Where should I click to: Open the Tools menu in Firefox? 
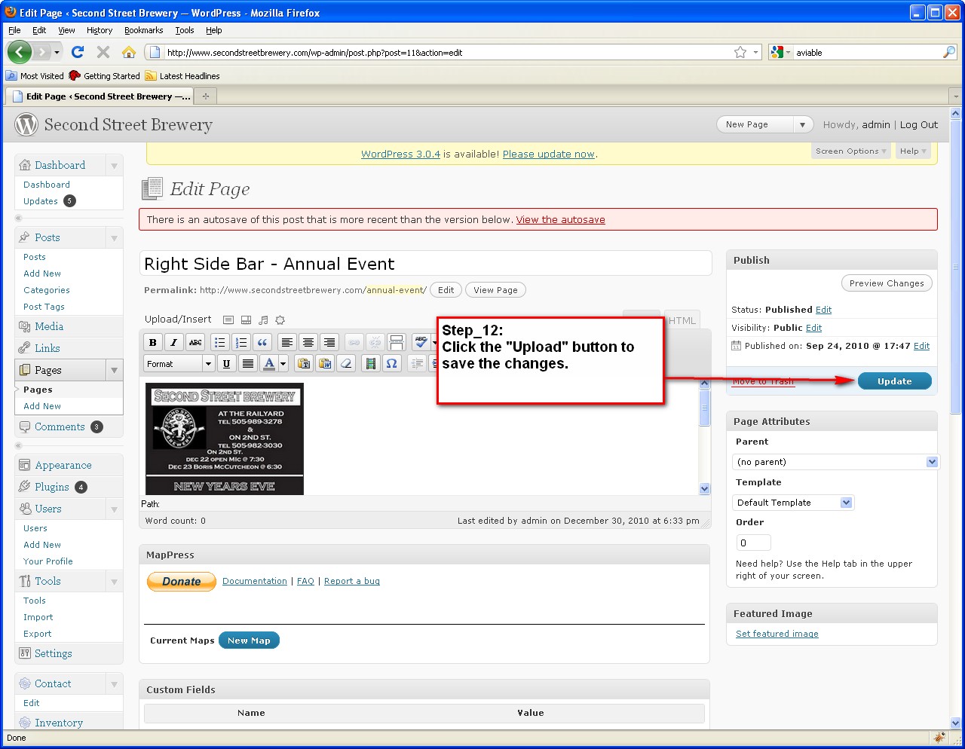[185, 30]
